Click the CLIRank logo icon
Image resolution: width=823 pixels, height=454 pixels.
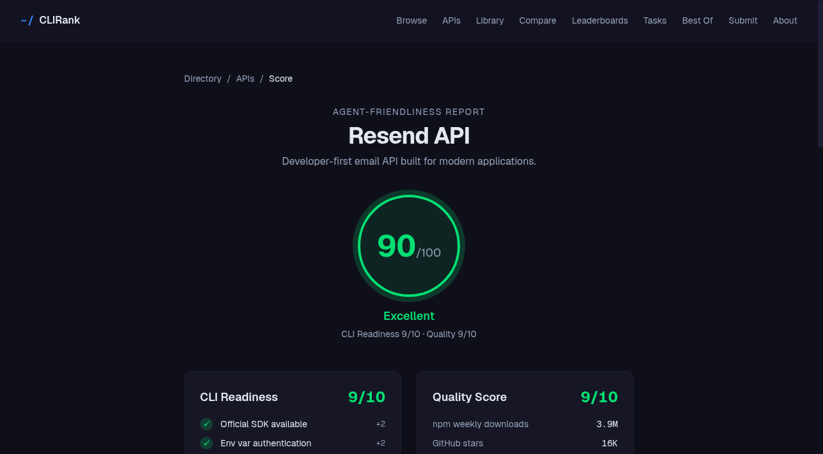pos(27,20)
